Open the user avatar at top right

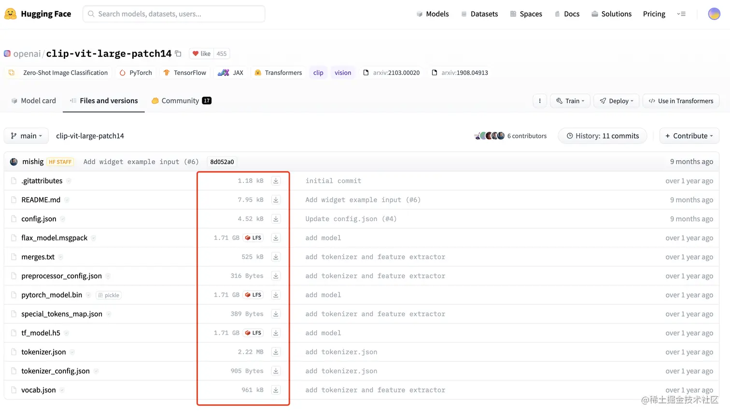click(714, 14)
